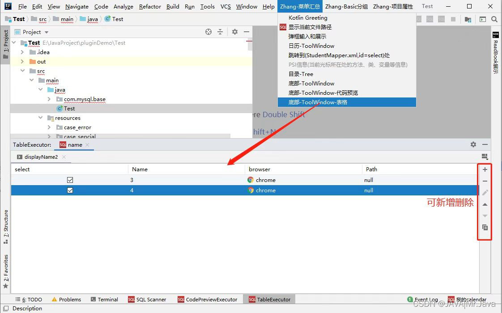Click the Project tree vertical scrollbar
Screen dimensions: 502x313
point(249,45)
